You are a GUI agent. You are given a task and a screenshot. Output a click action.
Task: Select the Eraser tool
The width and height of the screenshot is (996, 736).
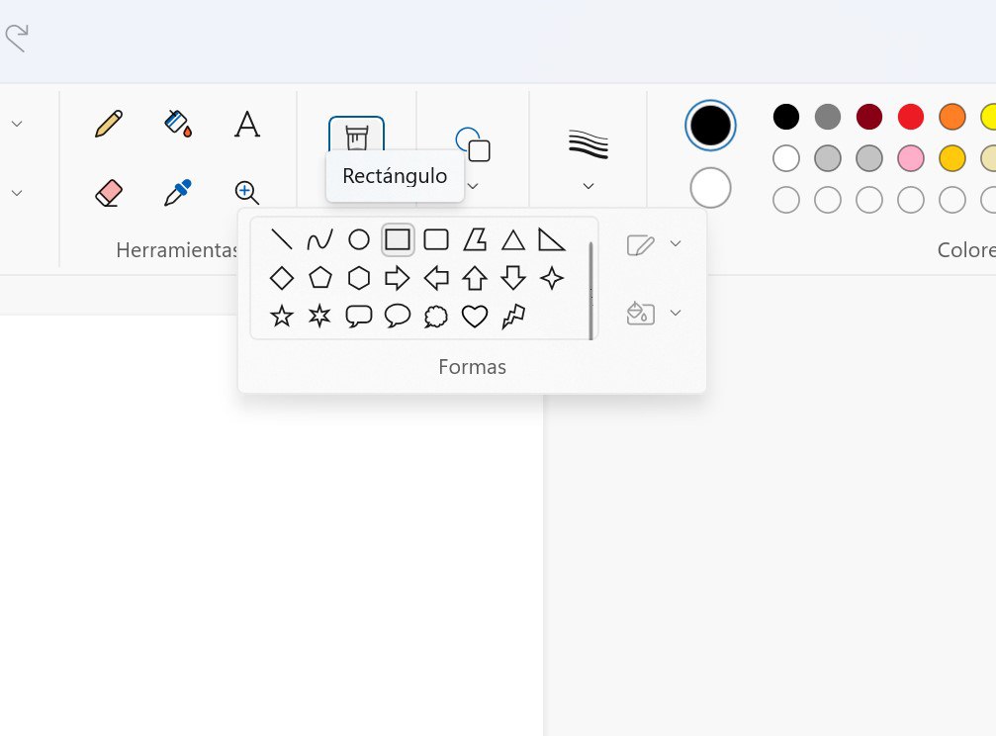(109, 192)
